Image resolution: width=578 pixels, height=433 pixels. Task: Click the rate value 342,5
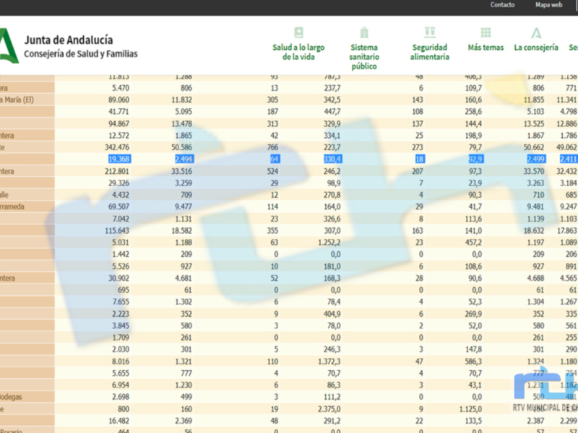click(x=332, y=100)
